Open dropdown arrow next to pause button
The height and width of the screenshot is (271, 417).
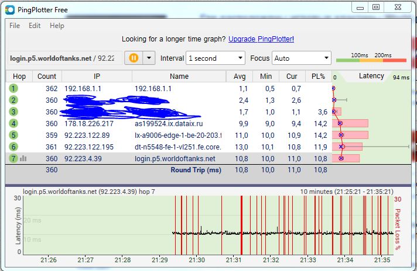(x=149, y=58)
